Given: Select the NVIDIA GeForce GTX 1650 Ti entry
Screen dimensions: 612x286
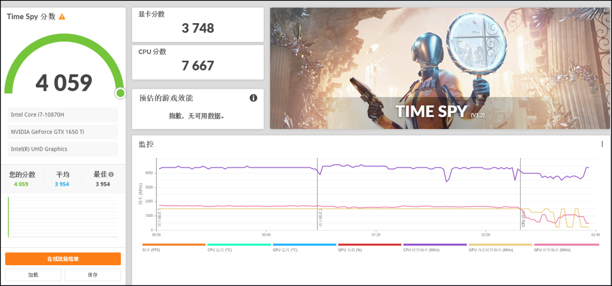Looking at the screenshot, I should [63, 132].
